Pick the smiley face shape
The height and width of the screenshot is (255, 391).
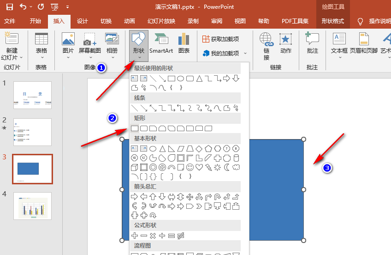click(x=190, y=167)
